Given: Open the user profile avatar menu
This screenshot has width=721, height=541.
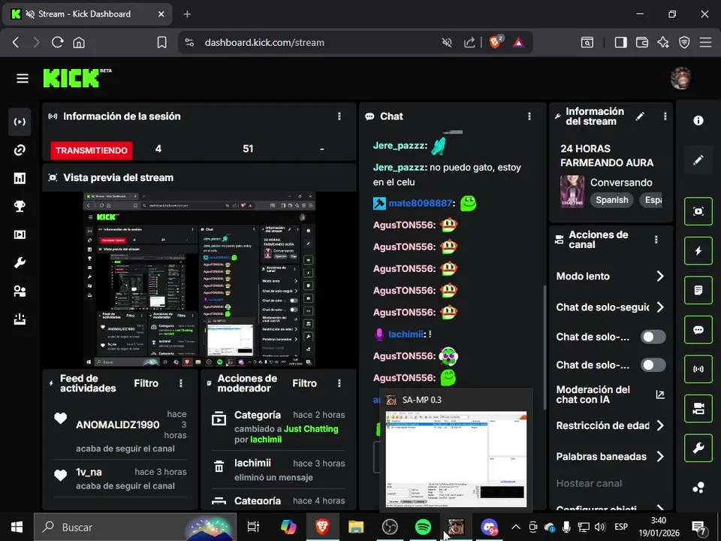Looking at the screenshot, I should coord(680,78).
